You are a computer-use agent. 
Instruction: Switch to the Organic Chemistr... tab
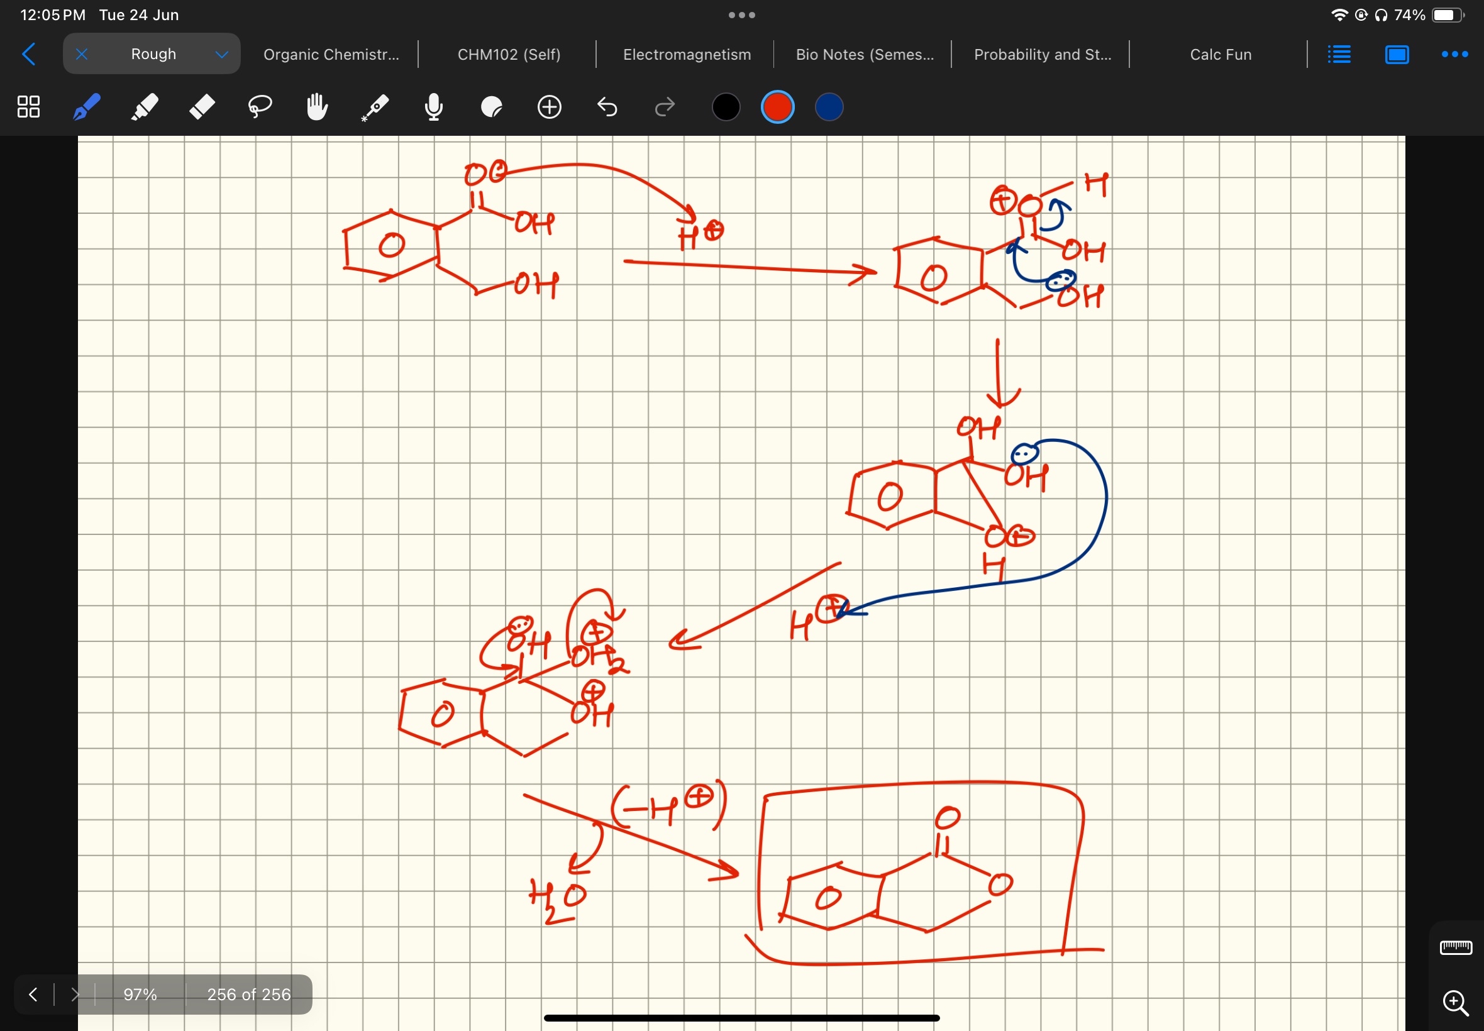[x=331, y=54]
